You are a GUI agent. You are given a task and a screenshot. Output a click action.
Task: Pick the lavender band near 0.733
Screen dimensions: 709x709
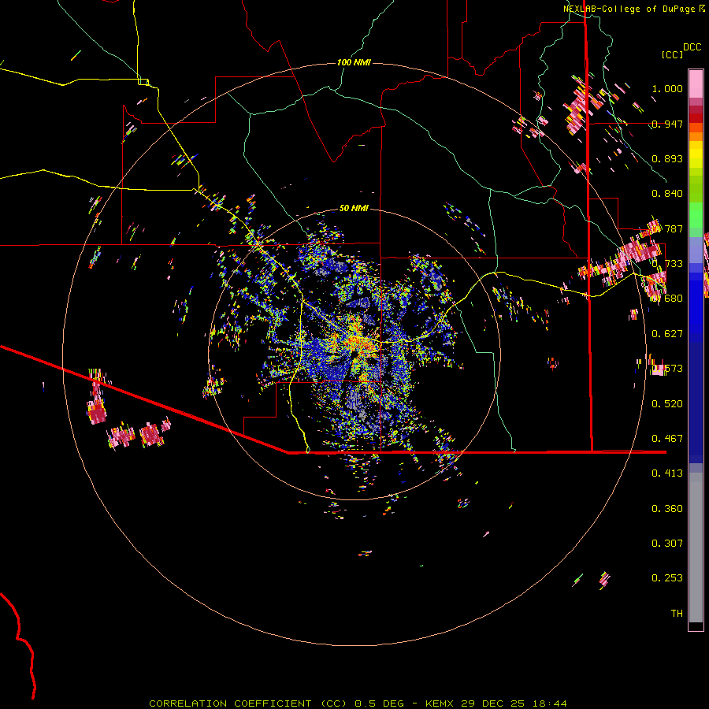(x=696, y=250)
